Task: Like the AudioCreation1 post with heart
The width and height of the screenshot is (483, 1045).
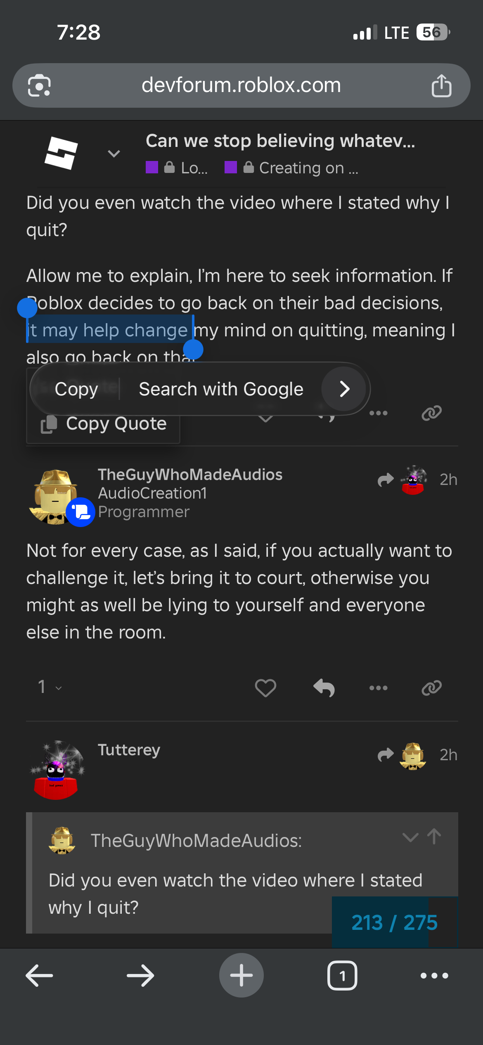Action: pos(265,688)
